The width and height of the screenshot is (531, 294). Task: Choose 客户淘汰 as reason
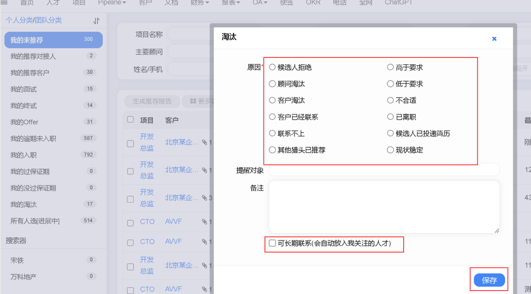pyautogui.click(x=272, y=100)
